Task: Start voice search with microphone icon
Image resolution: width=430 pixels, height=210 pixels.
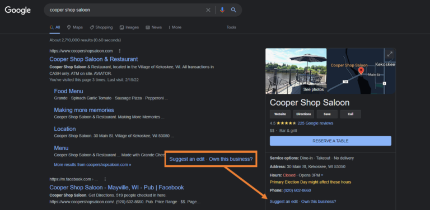Action: pyautogui.click(x=222, y=10)
